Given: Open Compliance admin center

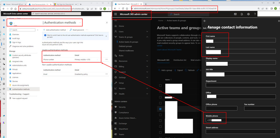Looking at the screenshot, I should [124, 113].
